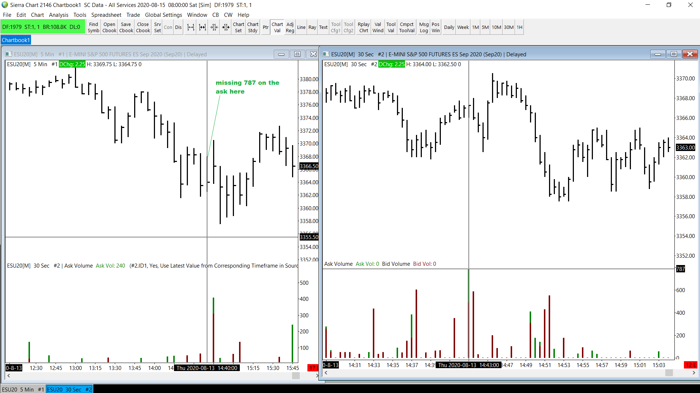
Task: Set timeframe to 5M
Action: click(x=485, y=27)
